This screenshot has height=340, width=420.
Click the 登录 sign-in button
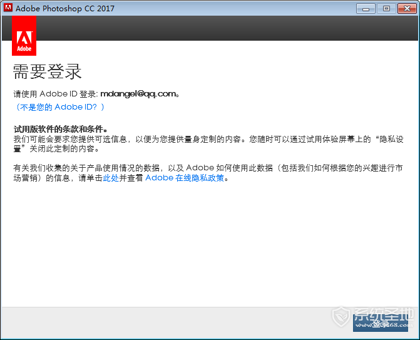tap(381, 323)
